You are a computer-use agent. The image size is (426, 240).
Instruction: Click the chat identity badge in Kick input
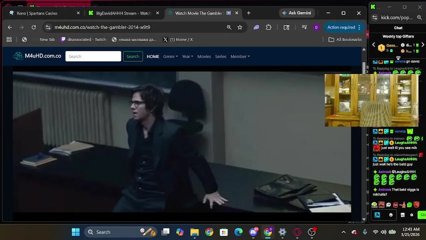pyautogui.click(x=377, y=215)
